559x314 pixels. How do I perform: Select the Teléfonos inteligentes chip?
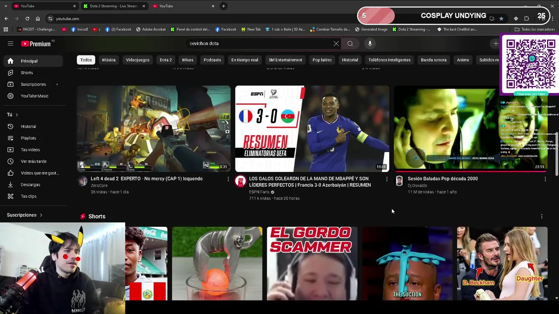(x=389, y=60)
